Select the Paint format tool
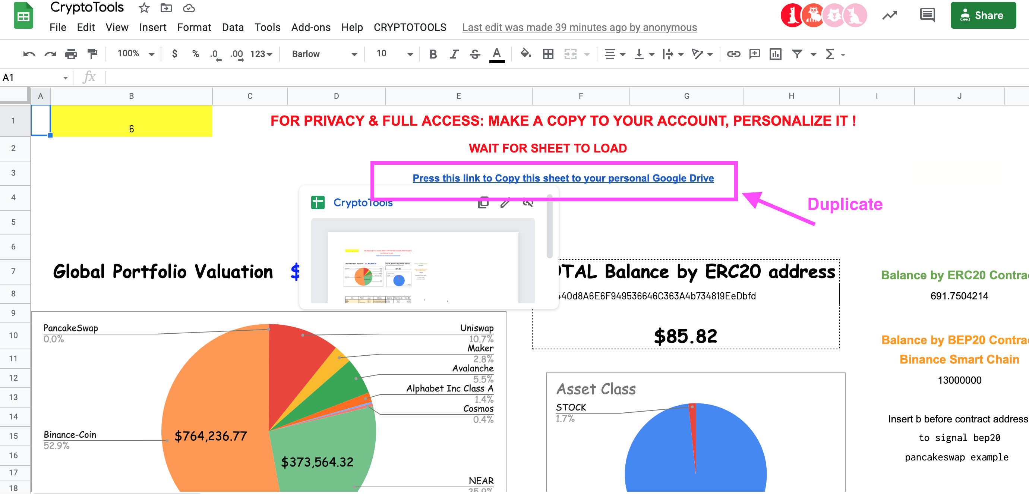This screenshot has width=1029, height=494. (92, 54)
